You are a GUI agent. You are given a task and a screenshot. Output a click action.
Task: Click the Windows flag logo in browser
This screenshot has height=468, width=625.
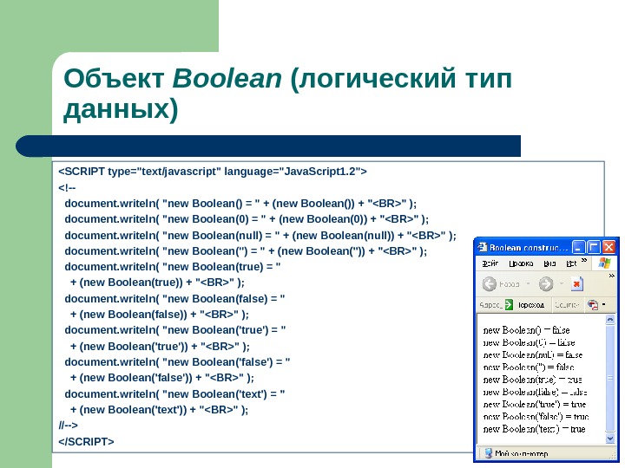tap(604, 263)
